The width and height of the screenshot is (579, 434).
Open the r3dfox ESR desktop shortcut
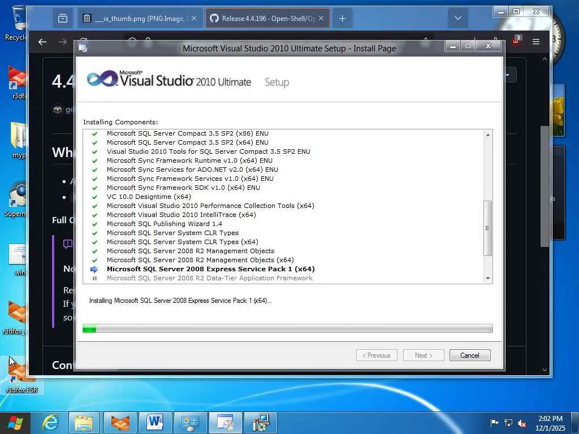point(21,376)
